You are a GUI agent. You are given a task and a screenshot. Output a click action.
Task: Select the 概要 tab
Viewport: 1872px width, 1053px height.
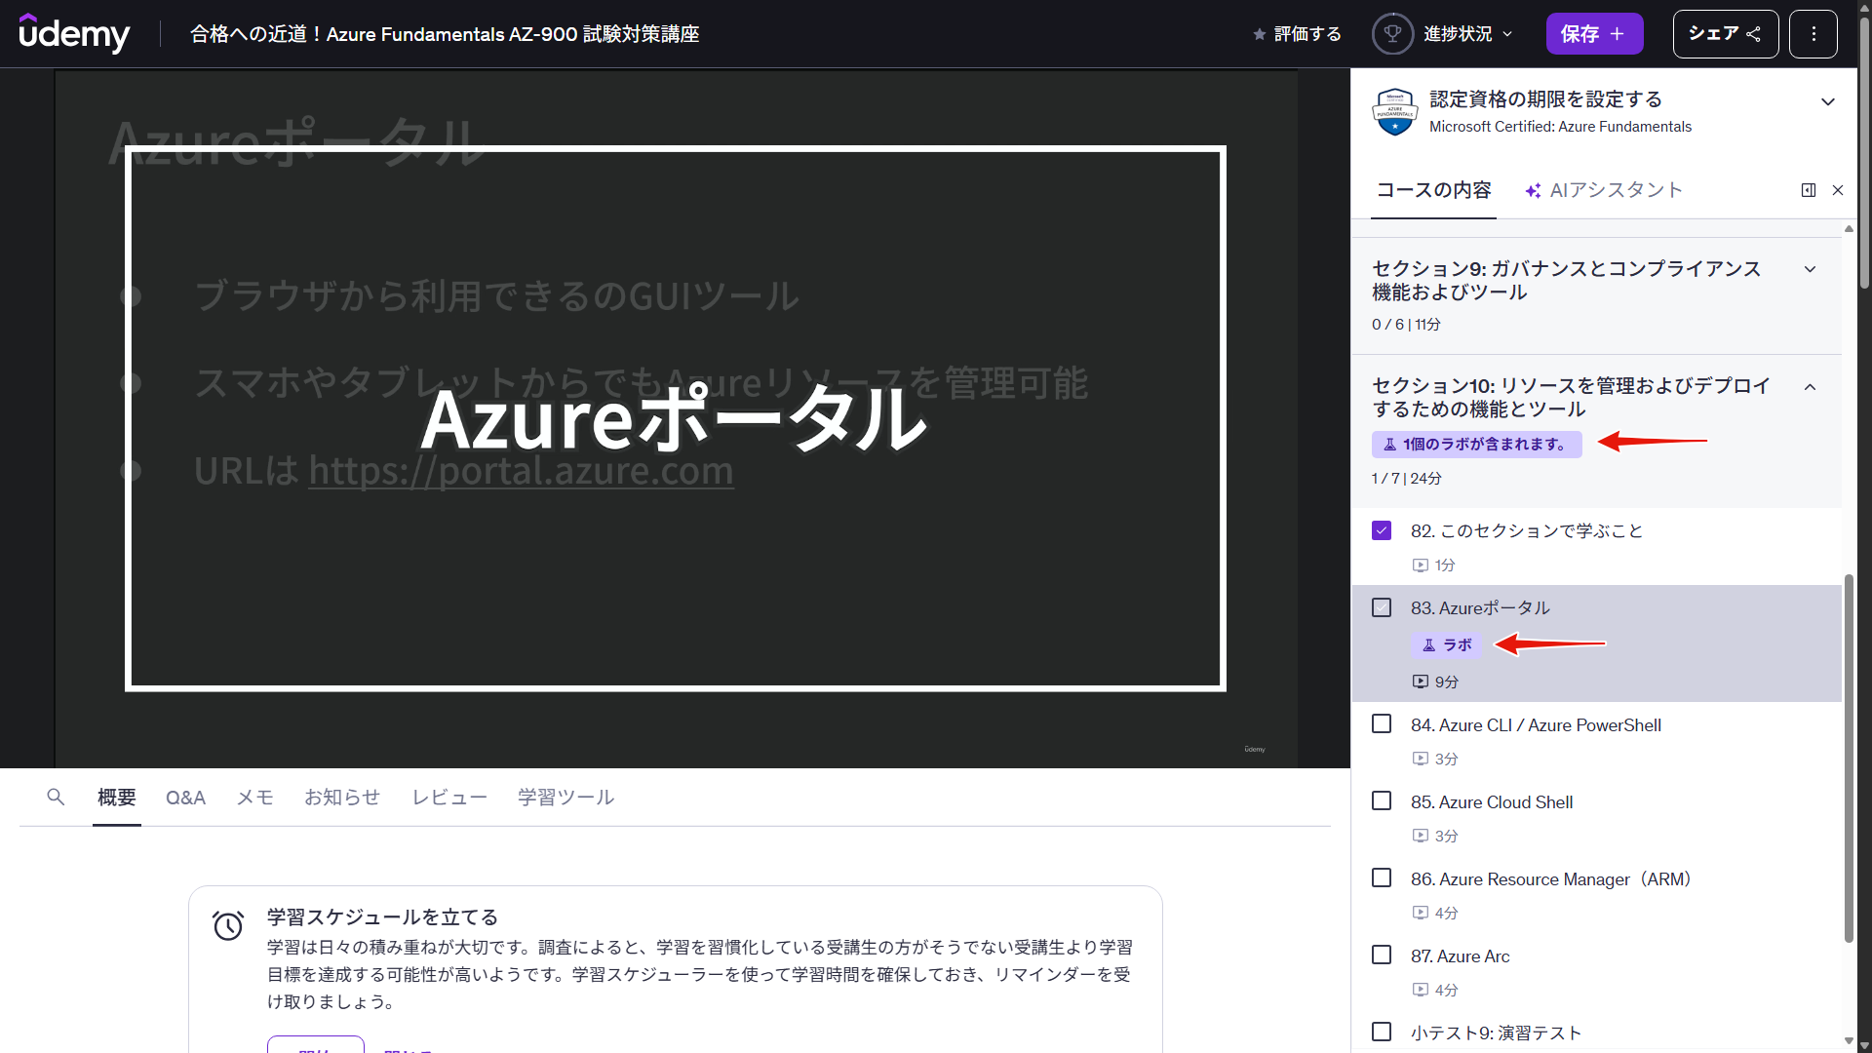117,798
